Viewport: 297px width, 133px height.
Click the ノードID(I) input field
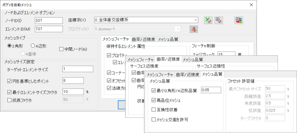click(48, 20)
